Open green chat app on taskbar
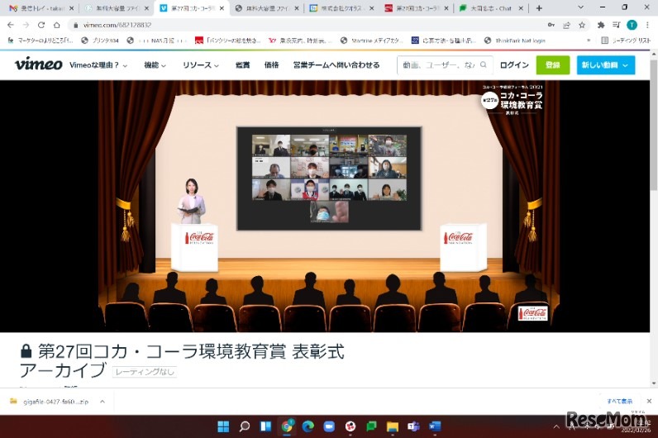Viewport: 658px width, 438px height. click(x=371, y=426)
